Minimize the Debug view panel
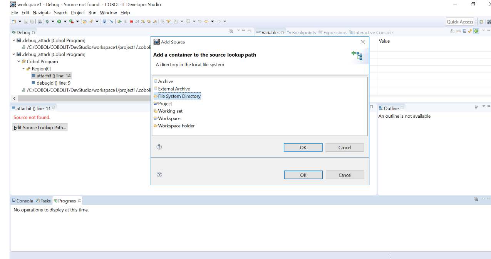This screenshot has width=491, height=259. point(243,30)
